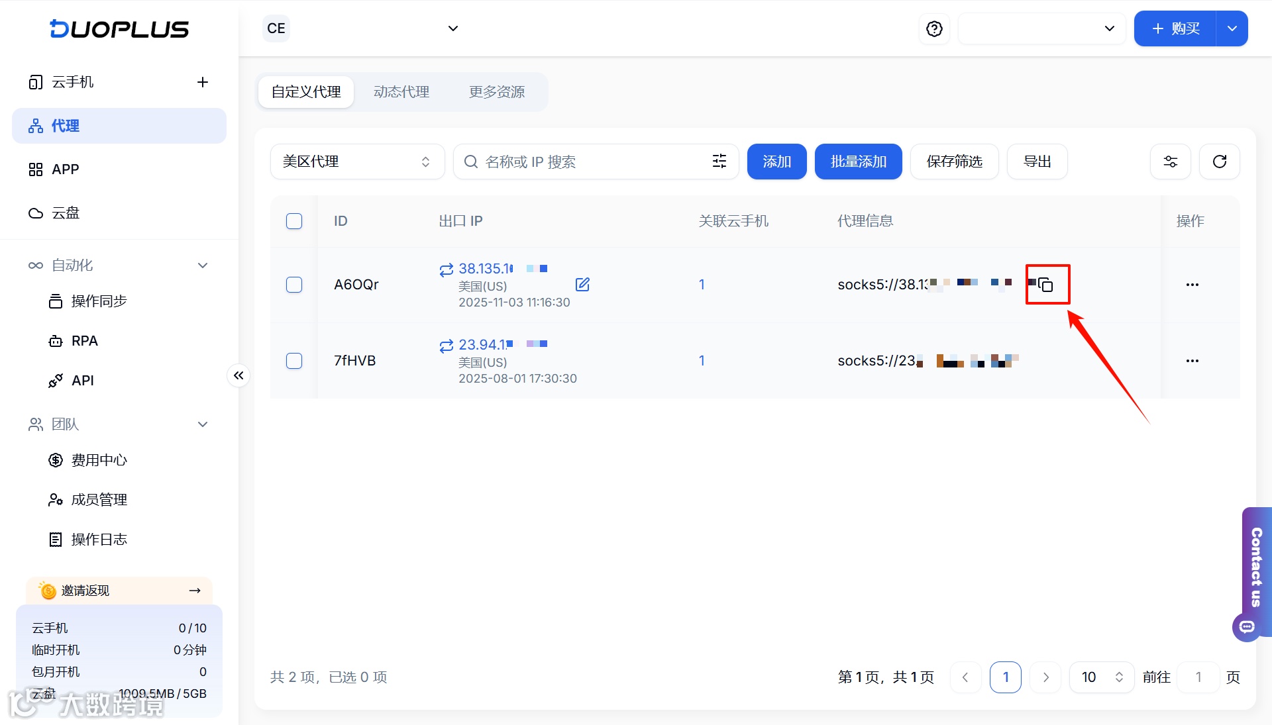Click plus icon next to 云手机
The width and height of the screenshot is (1272, 725).
203,82
